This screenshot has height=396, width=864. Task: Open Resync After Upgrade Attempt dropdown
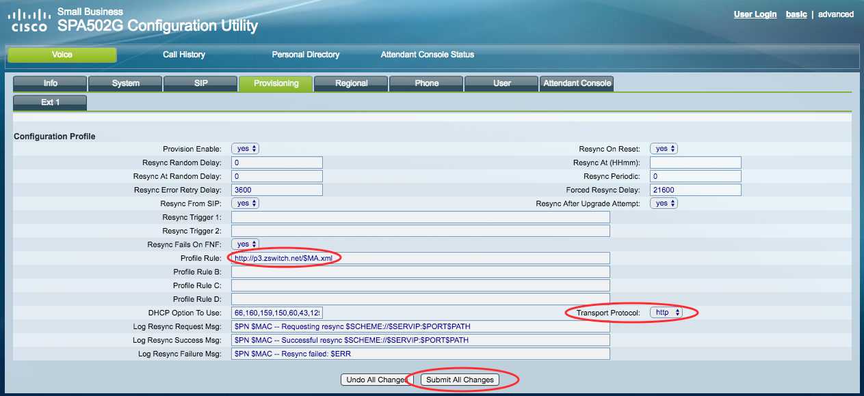point(664,203)
